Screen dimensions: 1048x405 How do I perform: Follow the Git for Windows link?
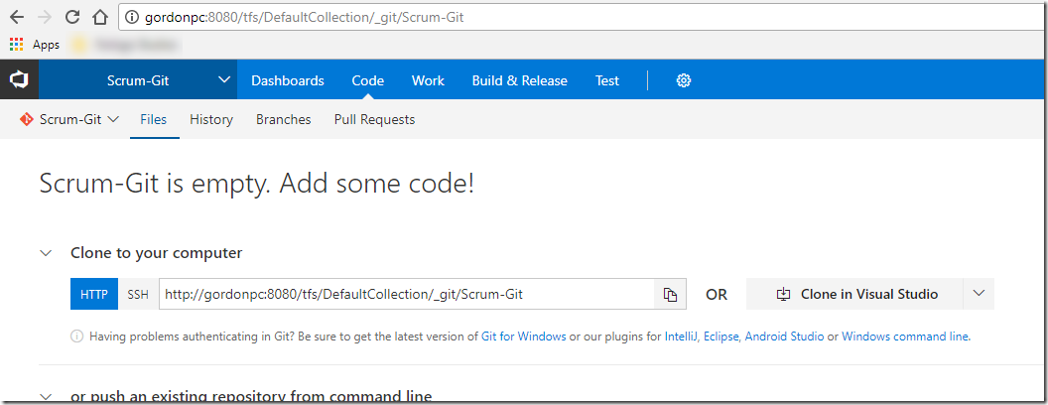coord(523,337)
